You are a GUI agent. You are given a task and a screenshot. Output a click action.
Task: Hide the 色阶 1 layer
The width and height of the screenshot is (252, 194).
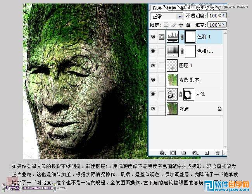pos(153,37)
